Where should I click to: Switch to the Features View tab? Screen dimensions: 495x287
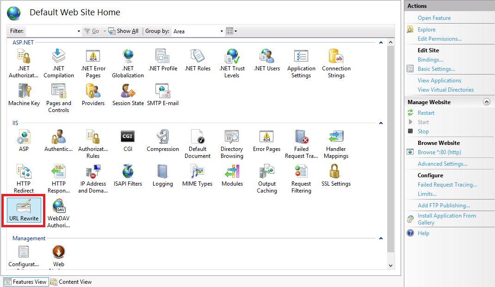pos(25,282)
